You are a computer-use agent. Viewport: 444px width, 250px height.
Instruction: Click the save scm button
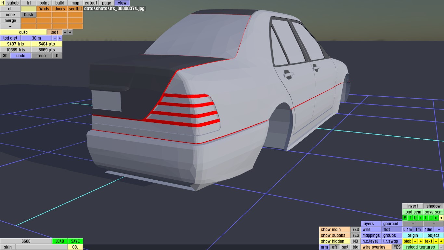point(434,212)
